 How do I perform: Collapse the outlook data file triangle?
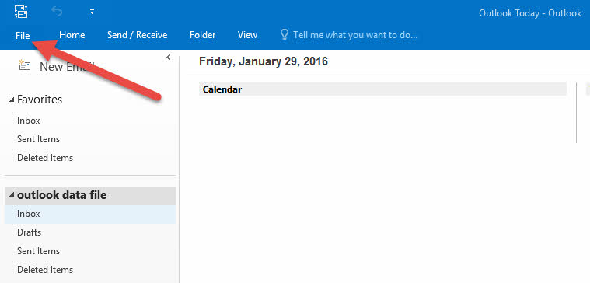12,195
